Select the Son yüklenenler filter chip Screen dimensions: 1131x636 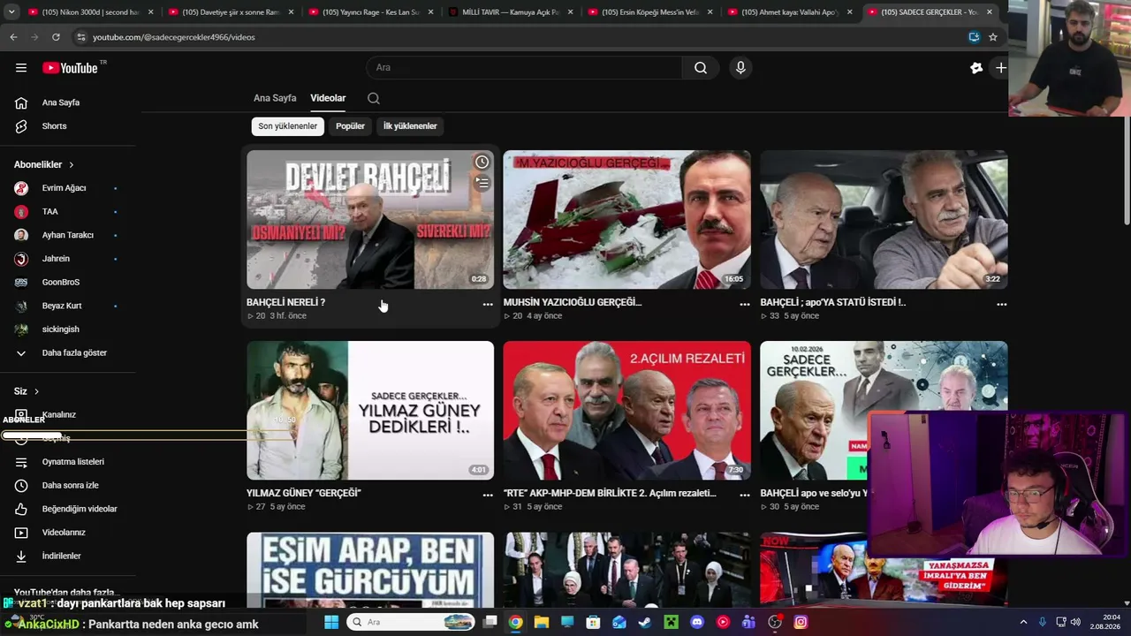(x=287, y=126)
